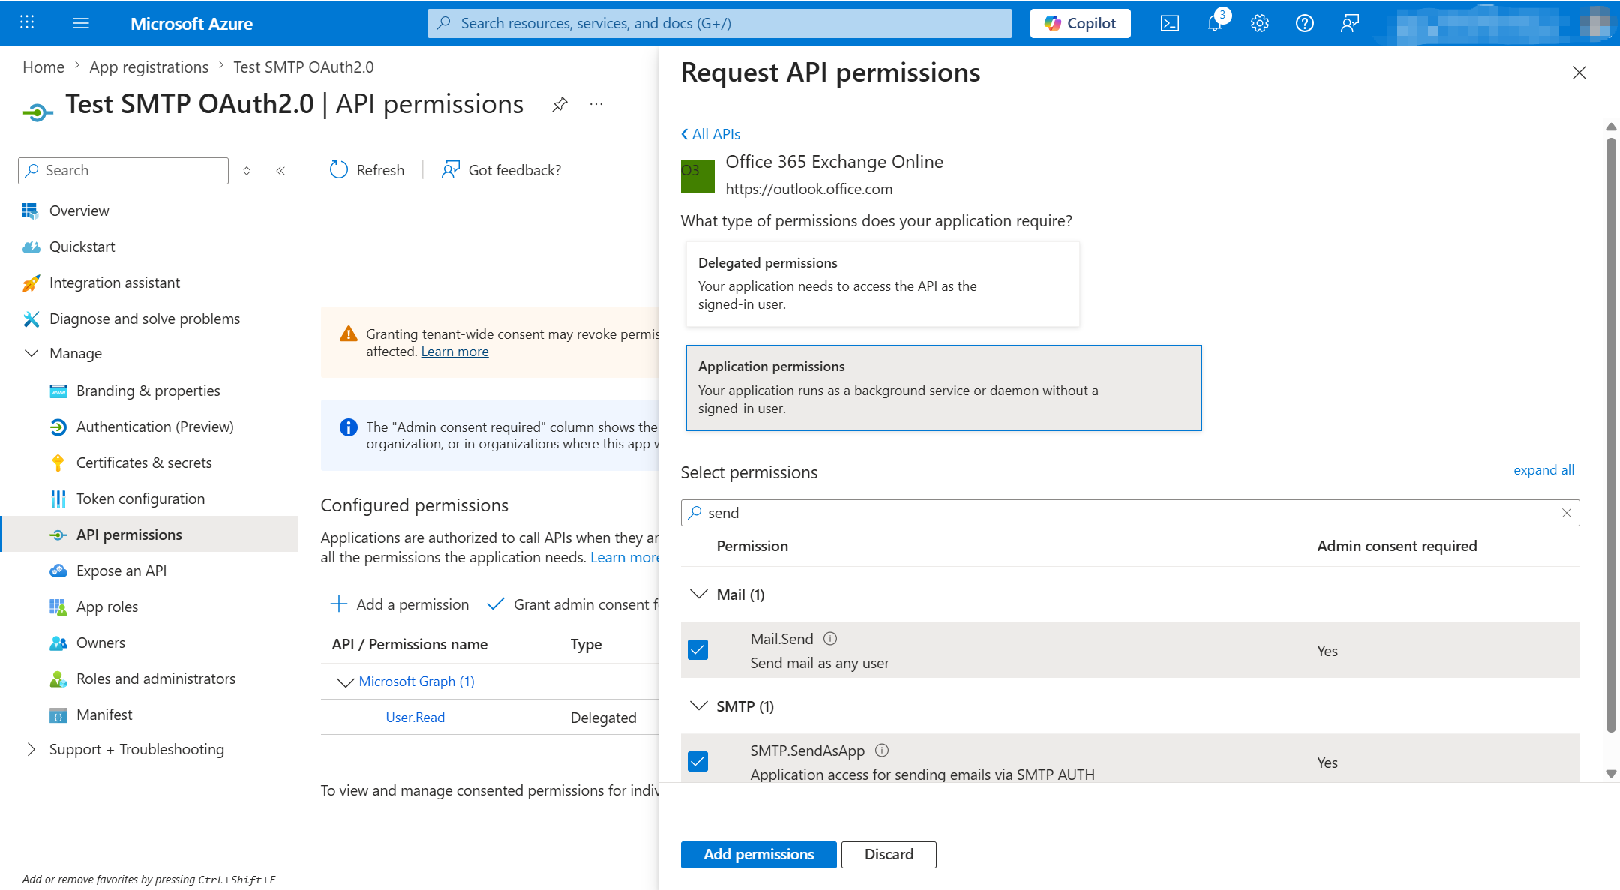Viewport: 1620px width, 890px height.
Task: Click Add a permission
Action: (400, 604)
